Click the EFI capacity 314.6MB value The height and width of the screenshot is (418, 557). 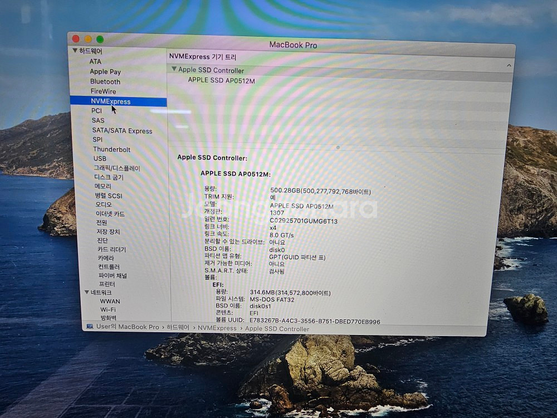point(290,293)
